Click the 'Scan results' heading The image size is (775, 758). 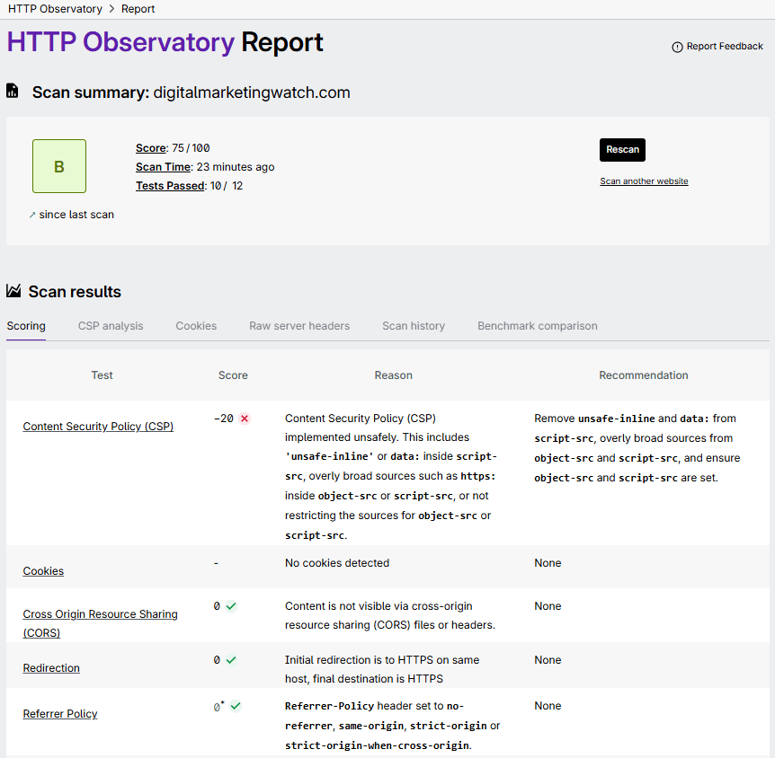[x=75, y=292]
